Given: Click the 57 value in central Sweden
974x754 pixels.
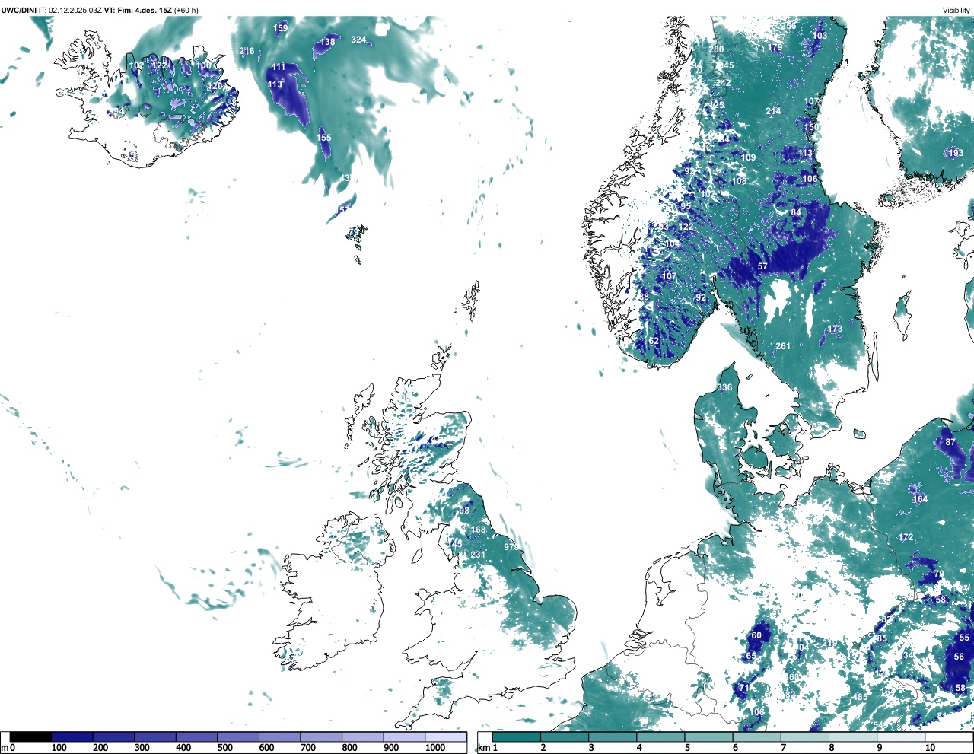Looking at the screenshot, I should click(x=762, y=266).
